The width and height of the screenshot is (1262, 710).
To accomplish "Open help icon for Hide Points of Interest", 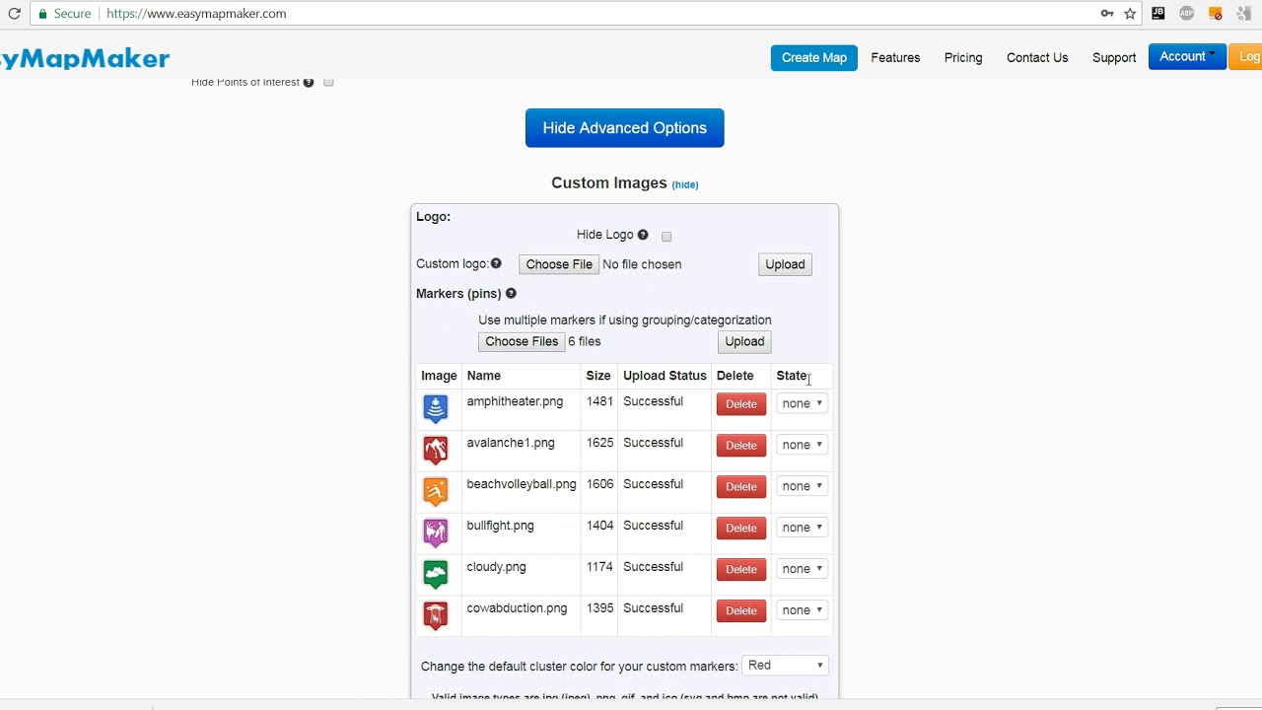I will tap(309, 83).
